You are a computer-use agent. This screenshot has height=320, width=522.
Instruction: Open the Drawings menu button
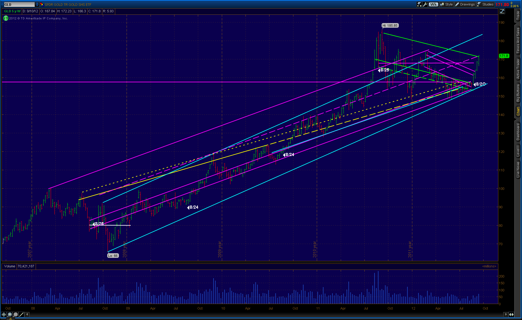(x=465, y=4)
